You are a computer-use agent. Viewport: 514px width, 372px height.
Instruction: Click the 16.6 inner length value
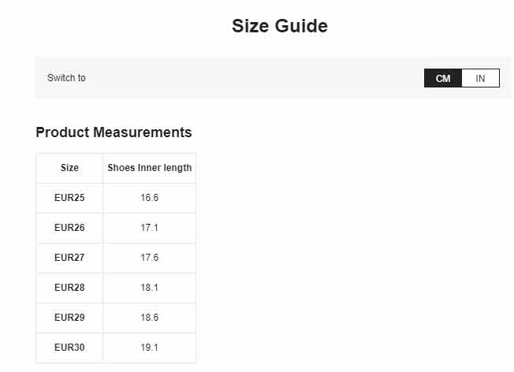pos(150,198)
